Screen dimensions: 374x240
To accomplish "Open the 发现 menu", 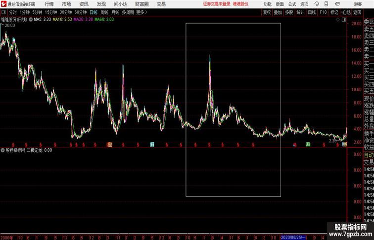I will pyautogui.click(x=101, y=4).
